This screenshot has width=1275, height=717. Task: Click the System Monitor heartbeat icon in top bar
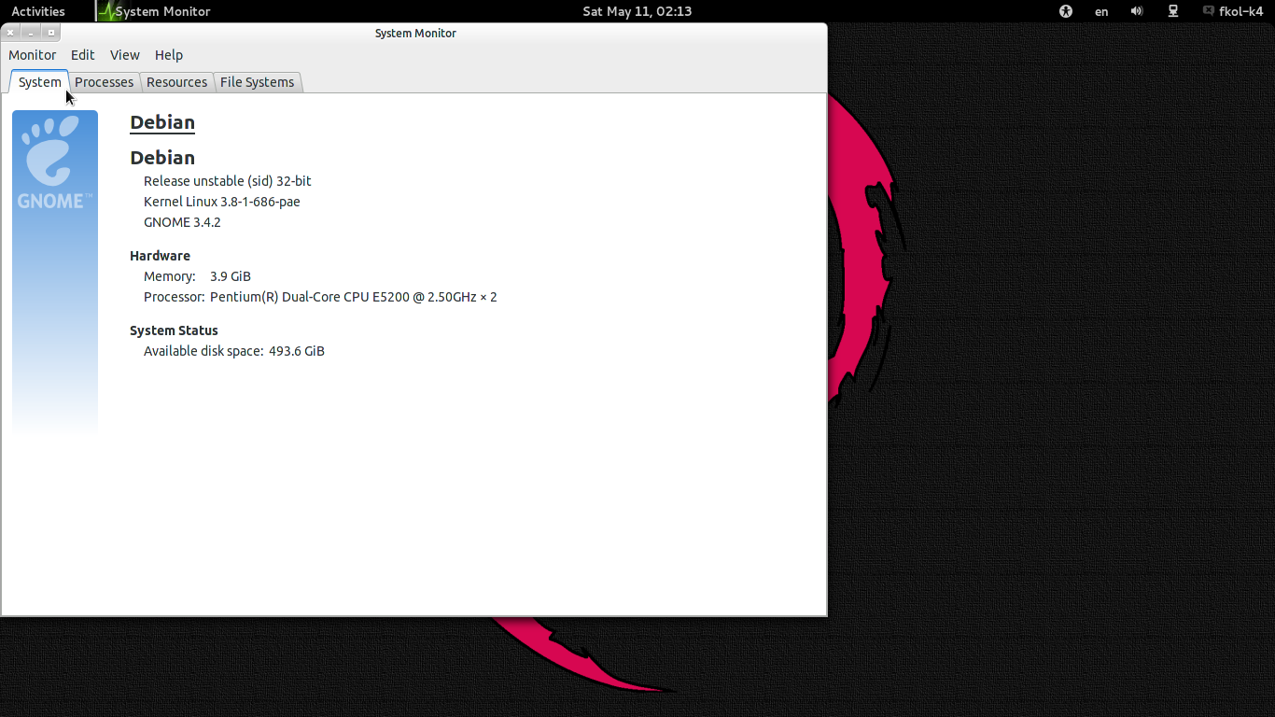pyautogui.click(x=108, y=11)
